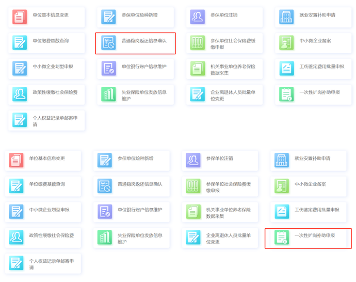Screen dimensions: 356x282
Task: Click the 一次性扩岗补助申报 icon in upper grid
Action: (x=286, y=94)
